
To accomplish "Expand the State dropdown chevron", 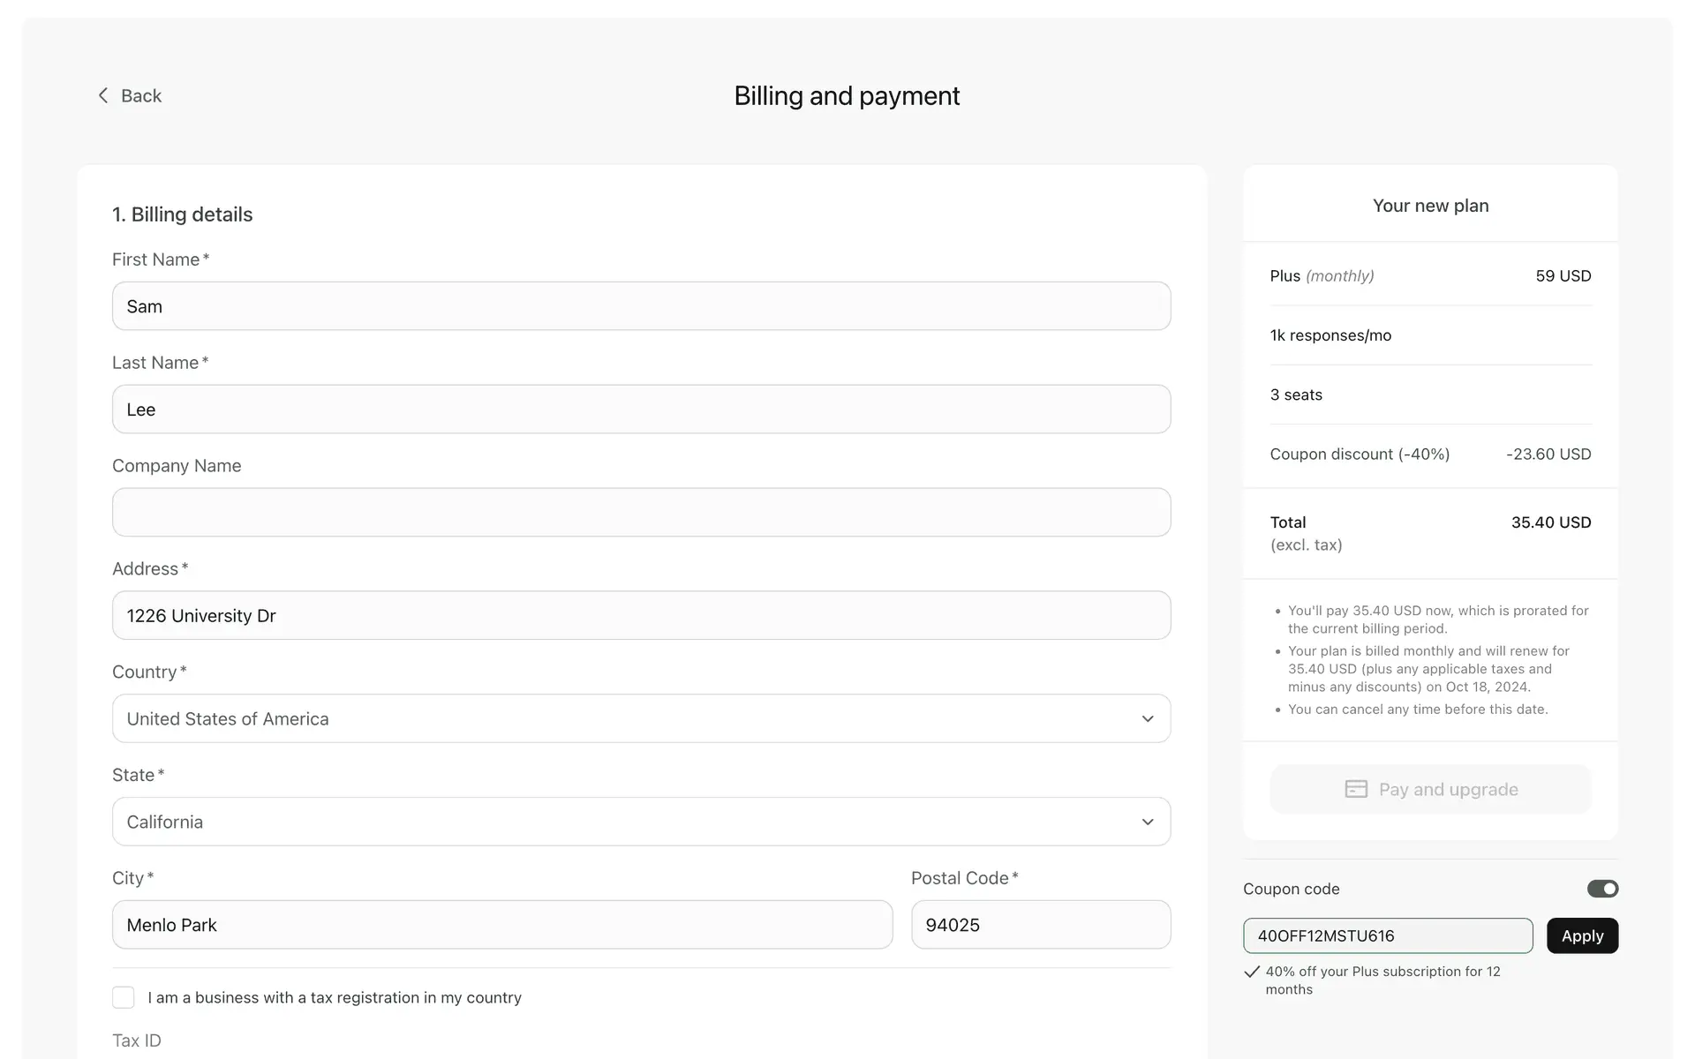I will point(1147,822).
